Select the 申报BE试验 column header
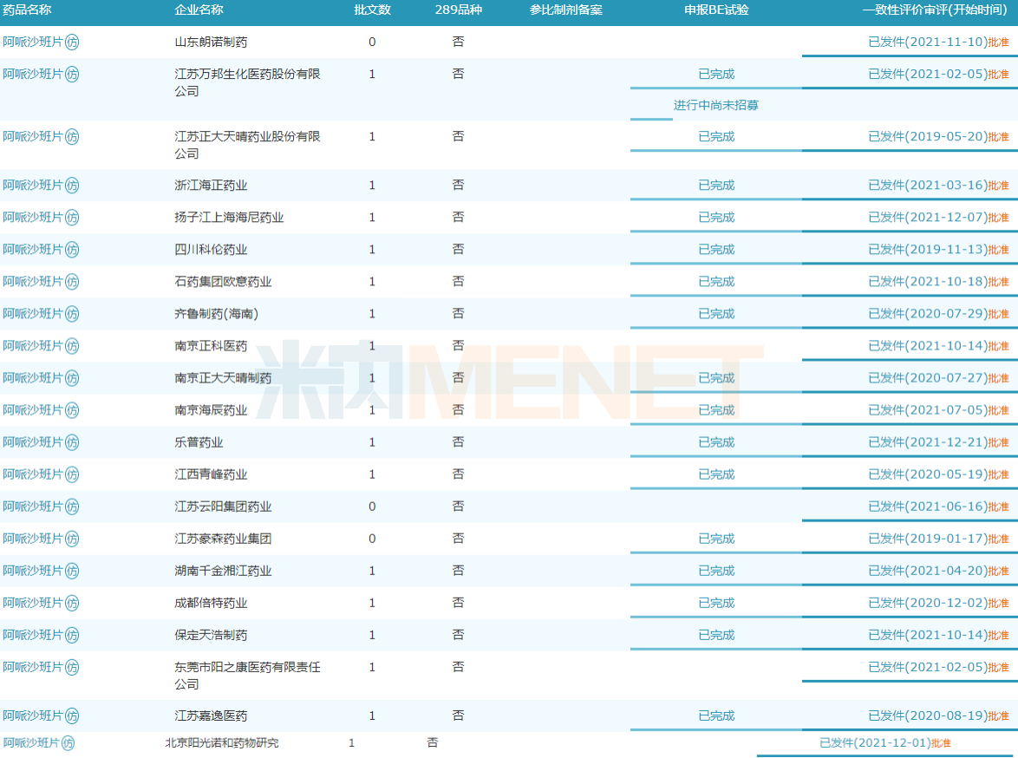The image size is (1018, 758). [x=716, y=10]
